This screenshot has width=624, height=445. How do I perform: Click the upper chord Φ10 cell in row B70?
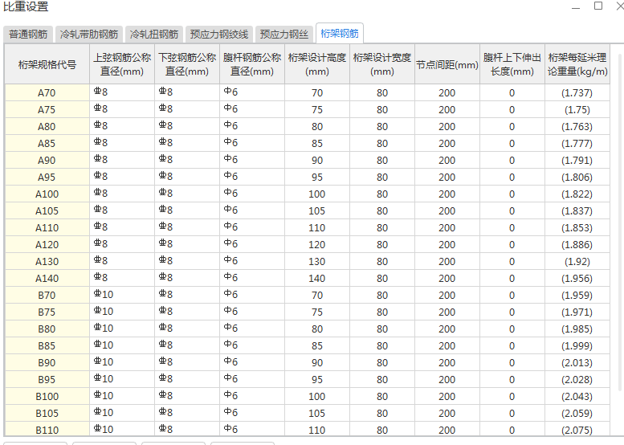click(x=122, y=296)
